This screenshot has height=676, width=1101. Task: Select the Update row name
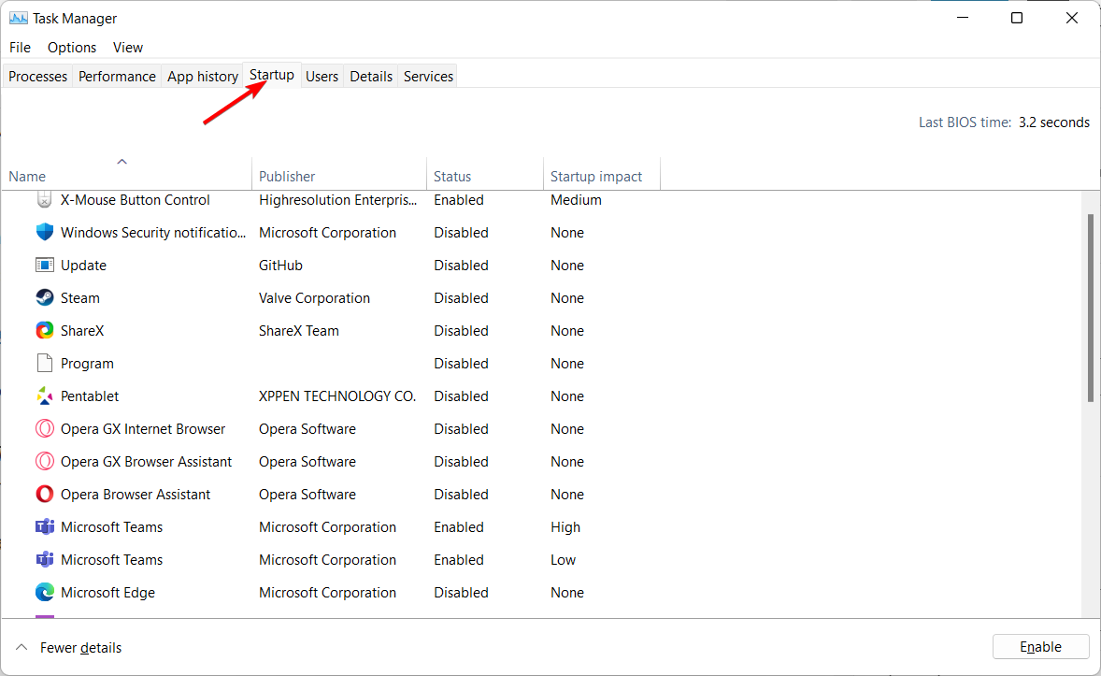point(83,266)
